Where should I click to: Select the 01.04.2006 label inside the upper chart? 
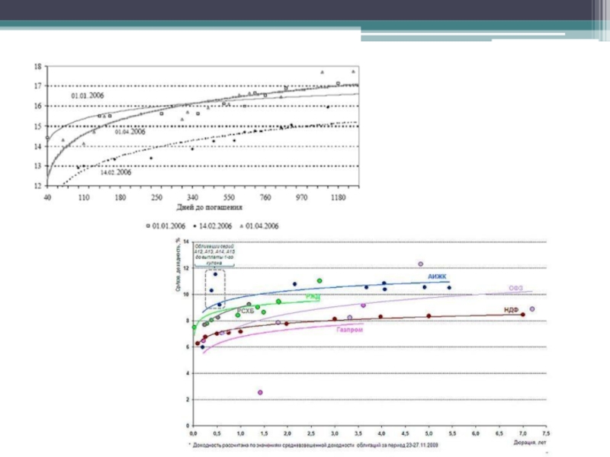click(x=130, y=132)
